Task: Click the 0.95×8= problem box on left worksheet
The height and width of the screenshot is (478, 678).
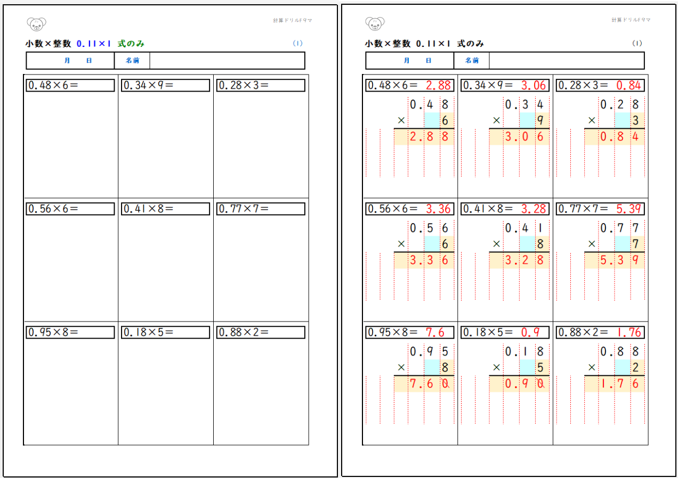Action: click(70, 333)
